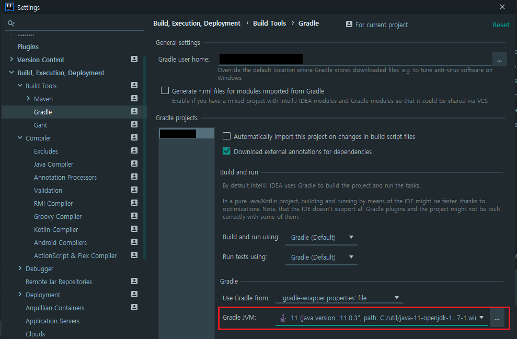Click the project-level icon next to Version Control
This screenshot has height=339, width=517.
[134, 59]
